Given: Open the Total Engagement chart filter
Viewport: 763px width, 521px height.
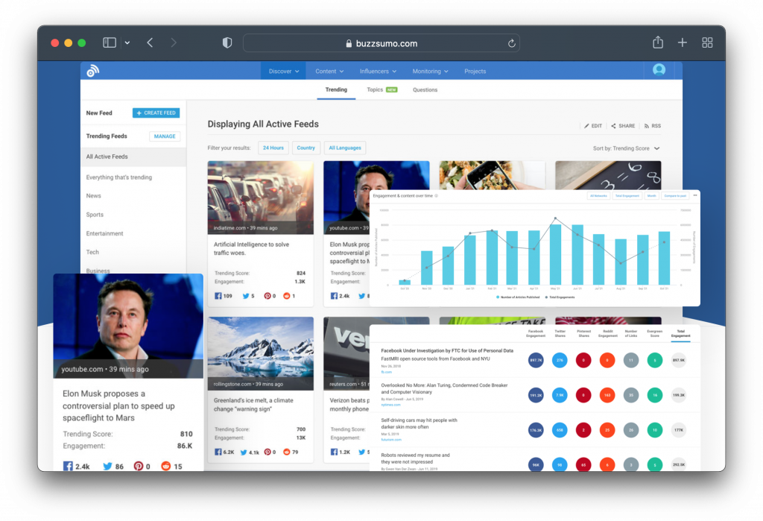Looking at the screenshot, I should coord(627,196).
